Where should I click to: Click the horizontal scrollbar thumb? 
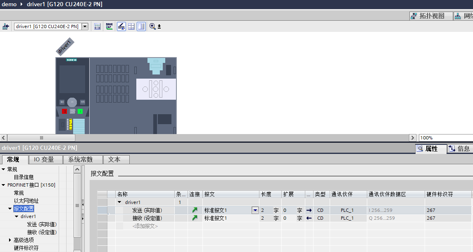[x=41, y=138]
